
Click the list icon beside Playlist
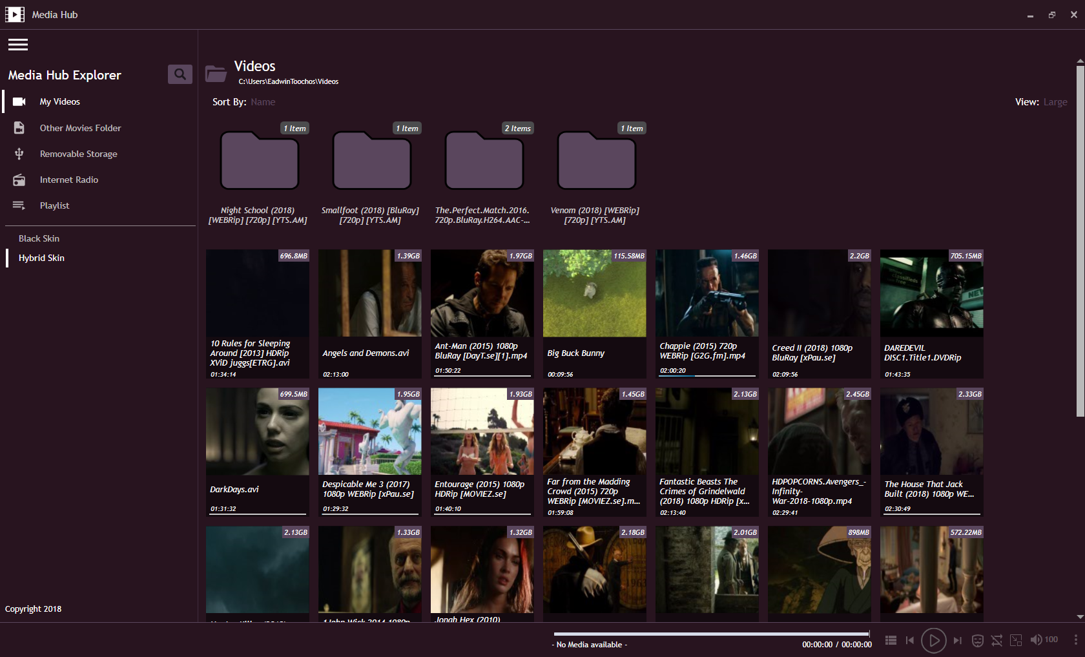(19, 205)
